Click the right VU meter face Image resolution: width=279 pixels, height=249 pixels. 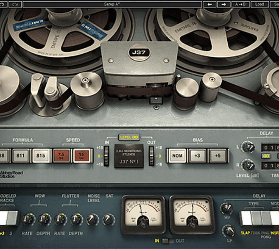[192, 212]
